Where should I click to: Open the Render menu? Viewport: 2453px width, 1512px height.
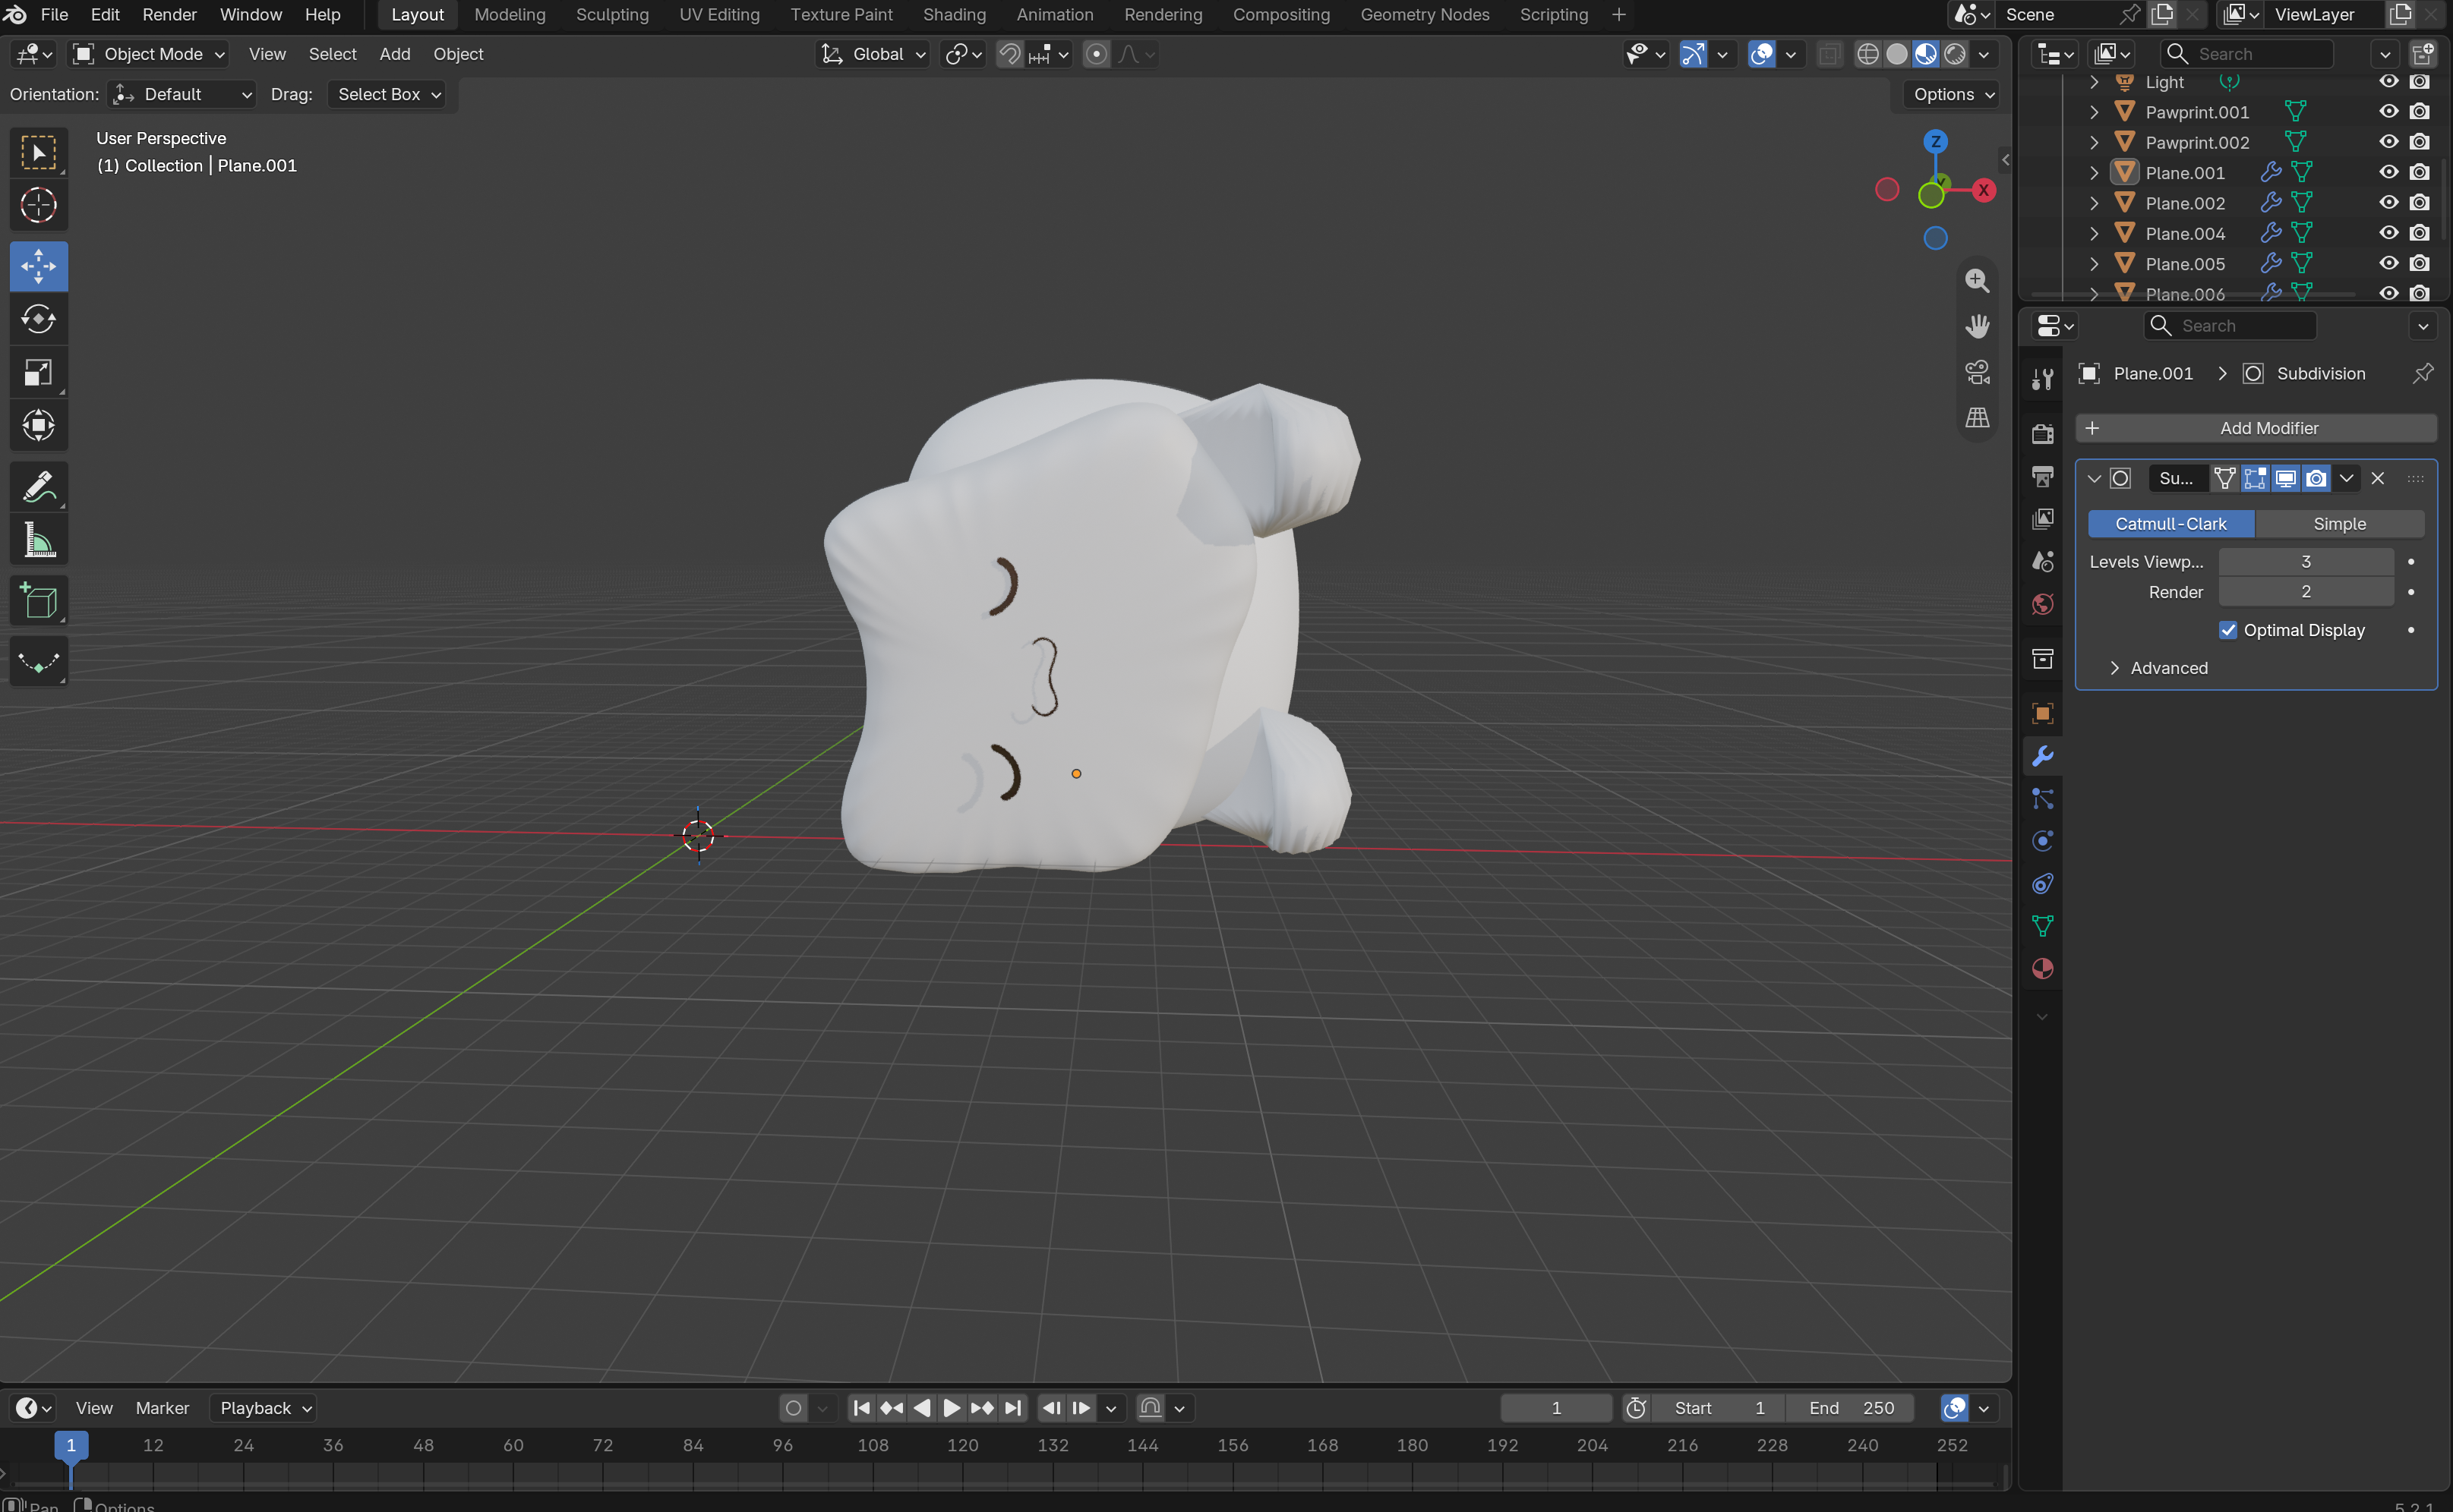[169, 14]
